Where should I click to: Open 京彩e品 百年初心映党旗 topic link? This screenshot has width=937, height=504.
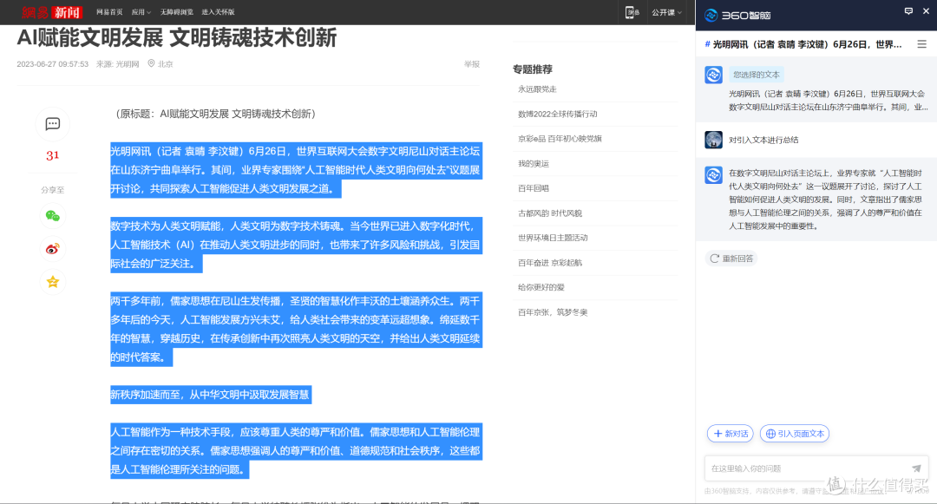point(560,139)
